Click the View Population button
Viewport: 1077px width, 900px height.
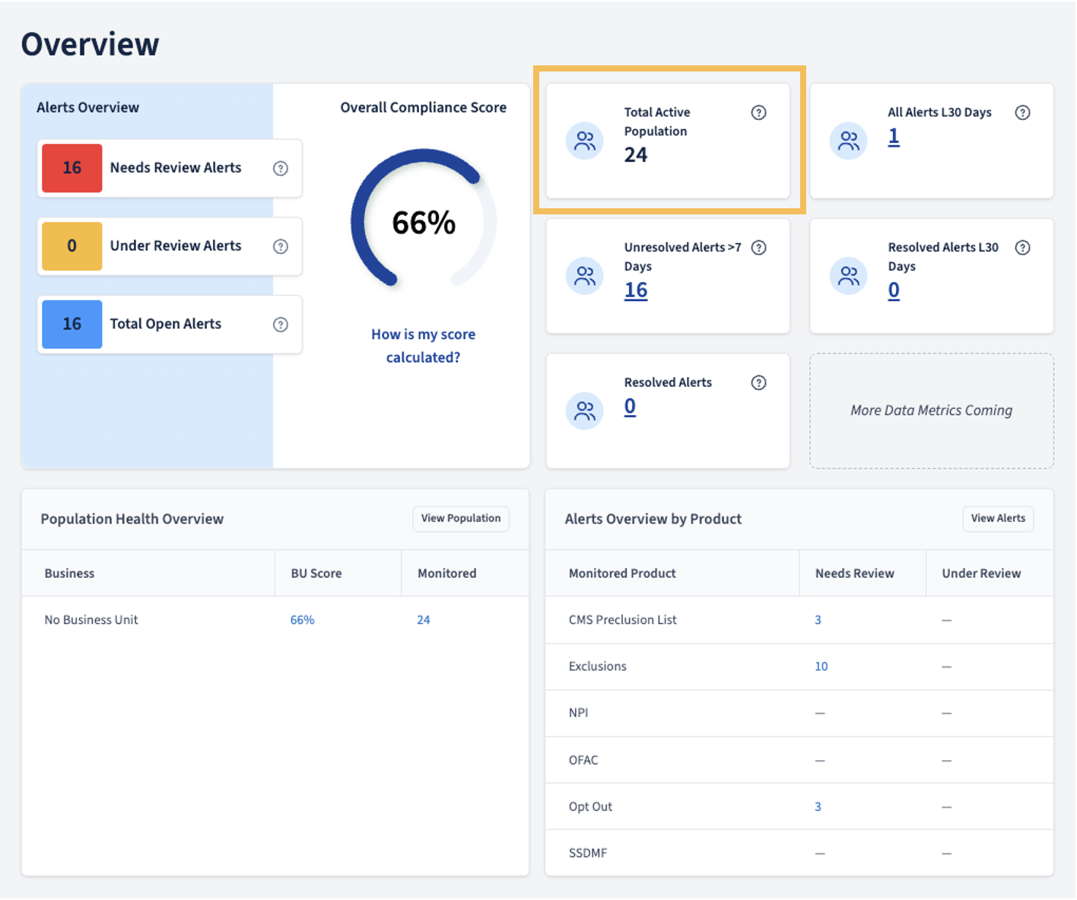click(x=461, y=518)
